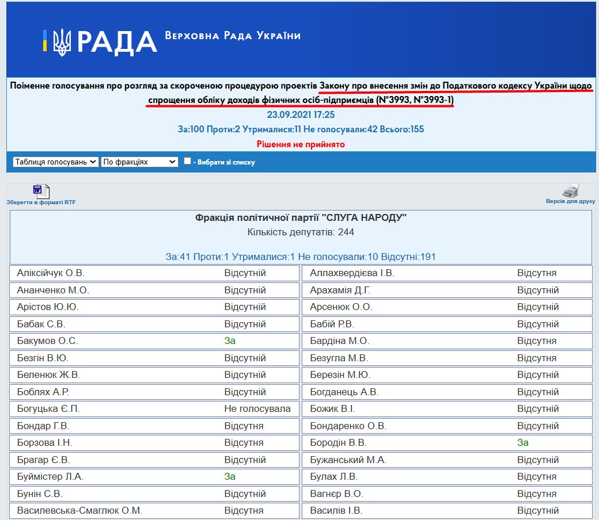Click the Rada trident logo
599x520 pixels.
point(62,43)
